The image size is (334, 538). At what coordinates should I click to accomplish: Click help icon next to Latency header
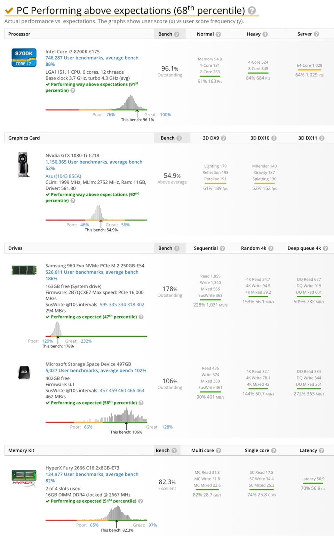pyautogui.click(x=321, y=450)
